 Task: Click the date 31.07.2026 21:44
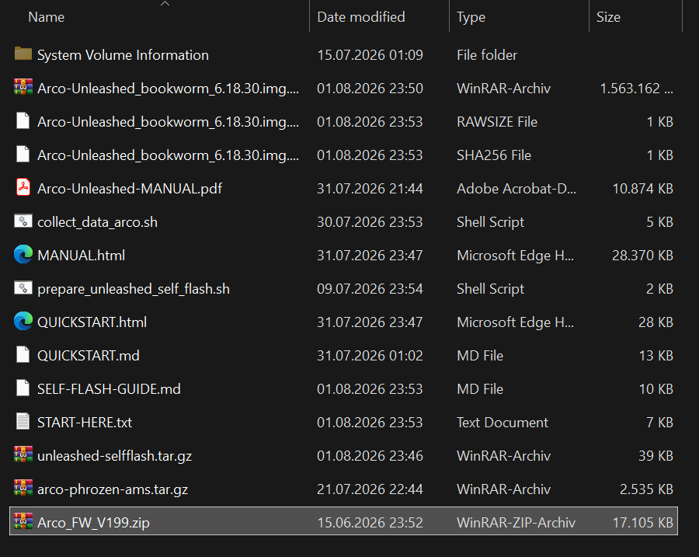pos(370,189)
